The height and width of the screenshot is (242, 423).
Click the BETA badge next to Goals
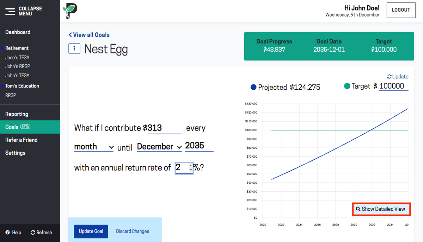click(x=25, y=127)
